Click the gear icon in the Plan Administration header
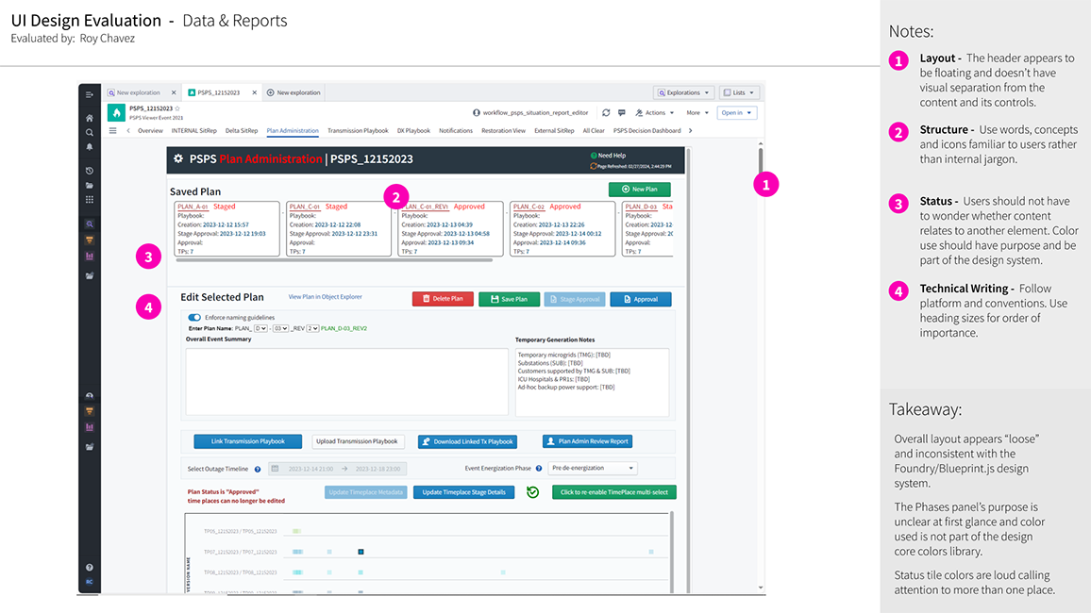 point(177,159)
